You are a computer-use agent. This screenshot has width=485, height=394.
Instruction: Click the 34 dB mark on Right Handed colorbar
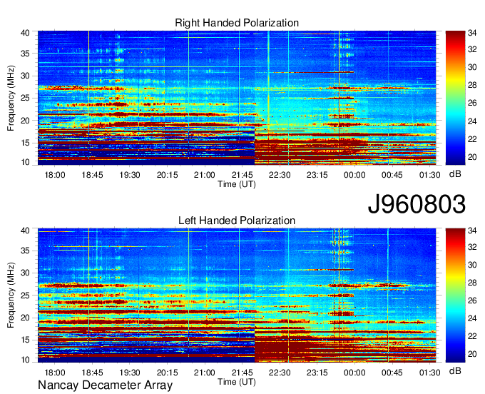click(472, 33)
